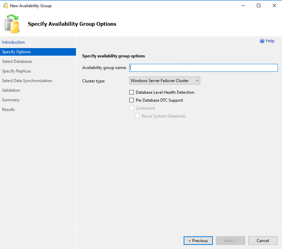Image resolution: width=282 pixels, height=249 pixels.
Task: Click the blue Help question mark icon
Action: [262, 41]
